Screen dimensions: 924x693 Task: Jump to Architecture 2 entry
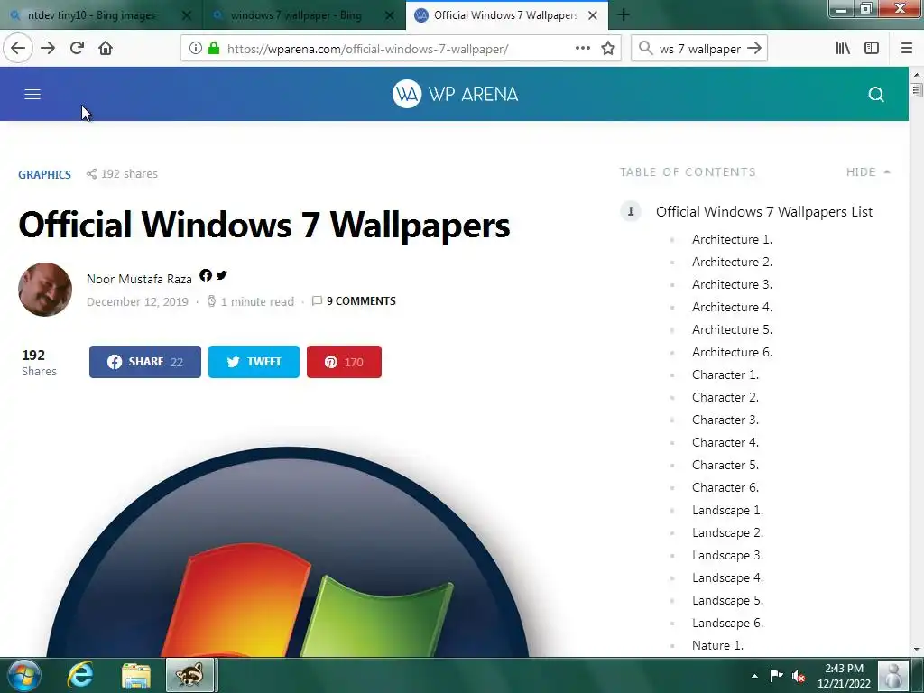(732, 262)
